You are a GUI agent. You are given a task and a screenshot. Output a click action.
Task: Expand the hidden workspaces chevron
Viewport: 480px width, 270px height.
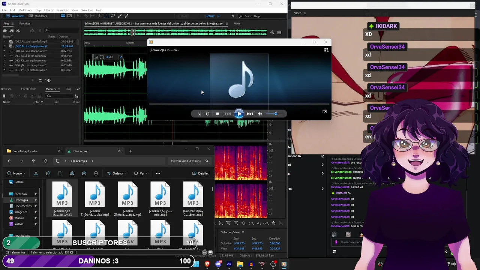pos(233,16)
